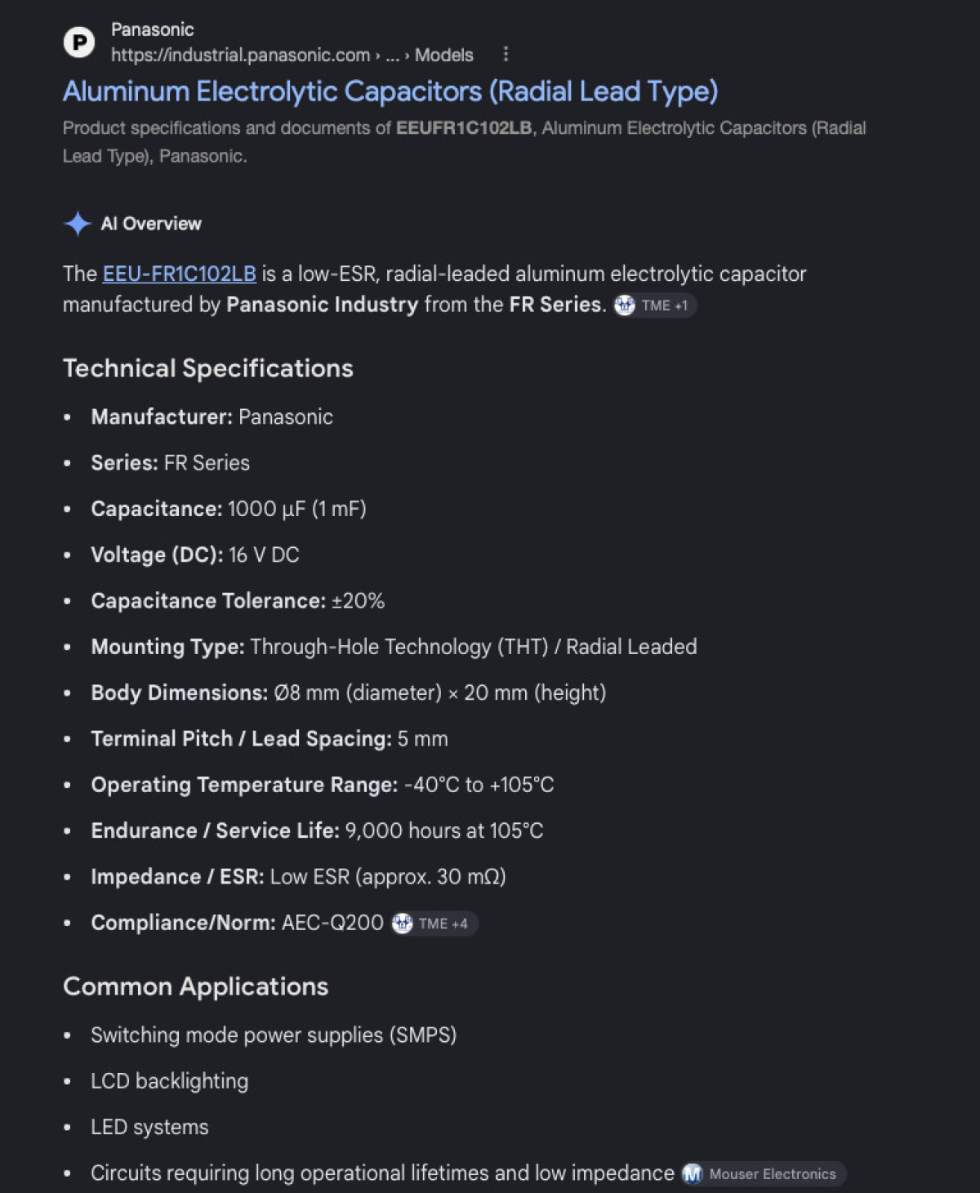This screenshot has width=980, height=1193.
Task: Click the AI Overview sparkle icon
Action: 78,224
